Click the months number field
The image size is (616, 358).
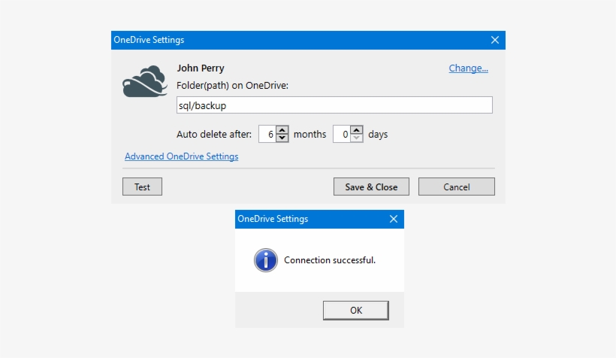pyautogui.click(x=267, y=134)
